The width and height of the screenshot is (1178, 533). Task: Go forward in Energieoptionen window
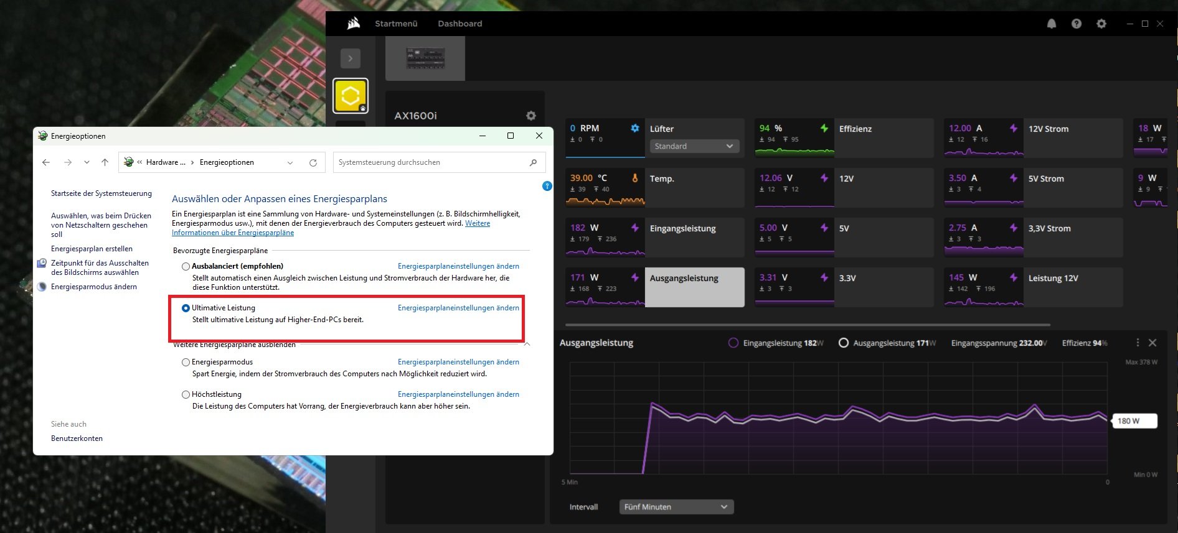[68, 162]
